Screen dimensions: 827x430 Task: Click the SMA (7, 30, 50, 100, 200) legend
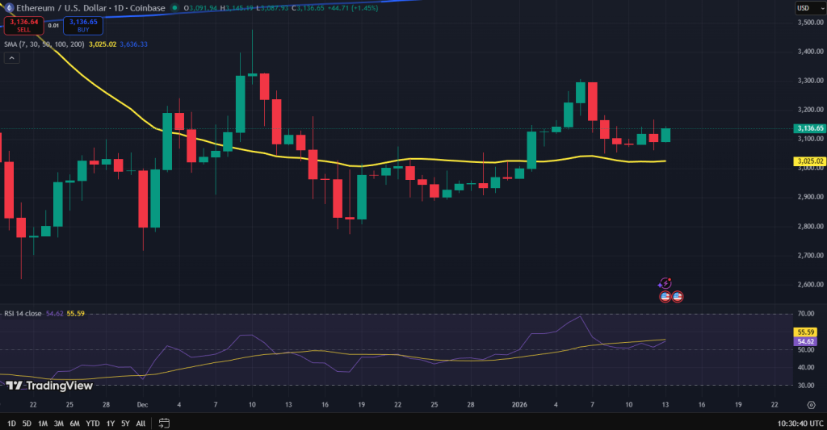point(44,44)
